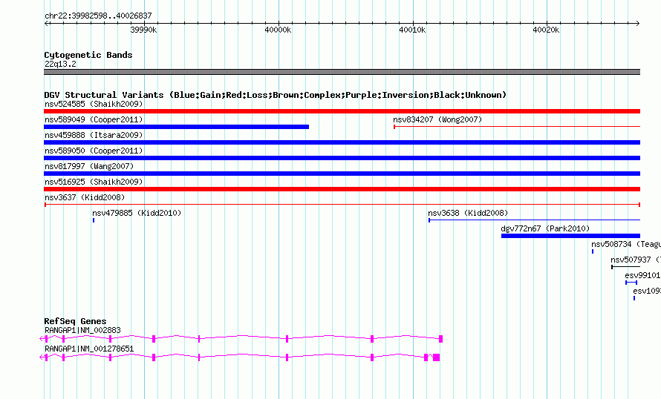661x399 pixels.
Task: Click the nsv524585 (Shaikh2009) label
Action: point(94,104)
